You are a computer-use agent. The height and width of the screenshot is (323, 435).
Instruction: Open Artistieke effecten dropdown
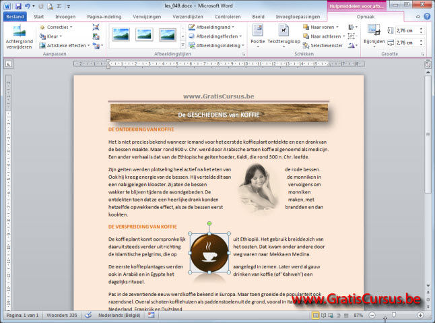65,46
